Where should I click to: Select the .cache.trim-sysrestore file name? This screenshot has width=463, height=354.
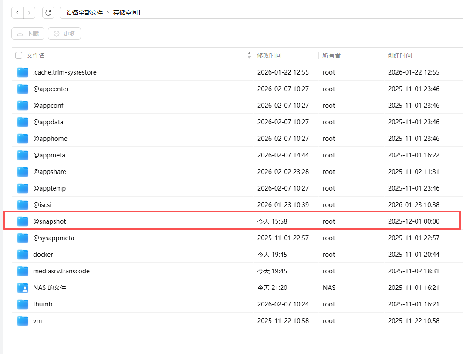64,72
